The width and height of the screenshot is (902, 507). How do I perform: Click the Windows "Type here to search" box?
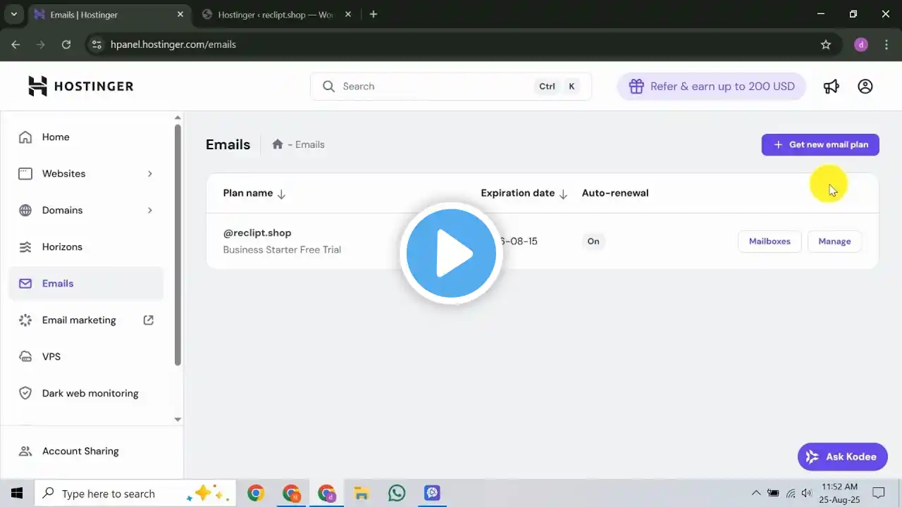[x=134, y=493]
